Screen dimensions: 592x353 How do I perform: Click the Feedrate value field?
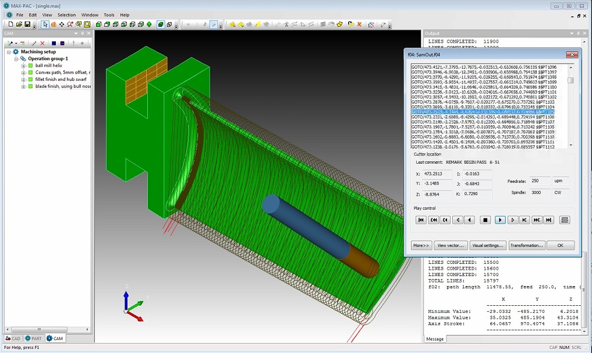click(x=540, y=181)
